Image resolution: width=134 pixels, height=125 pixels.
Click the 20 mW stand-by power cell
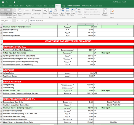(x=85, y=27)
